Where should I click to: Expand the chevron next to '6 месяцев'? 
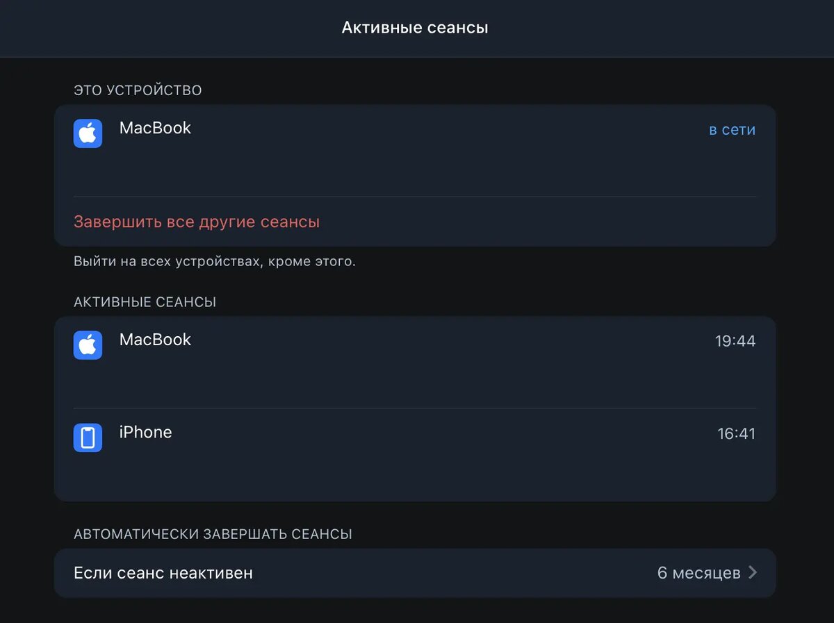point(752,573)
